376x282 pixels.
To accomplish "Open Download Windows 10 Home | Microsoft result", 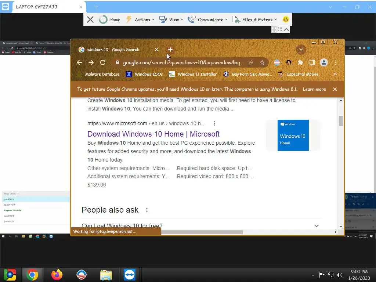I will [153, 134].
